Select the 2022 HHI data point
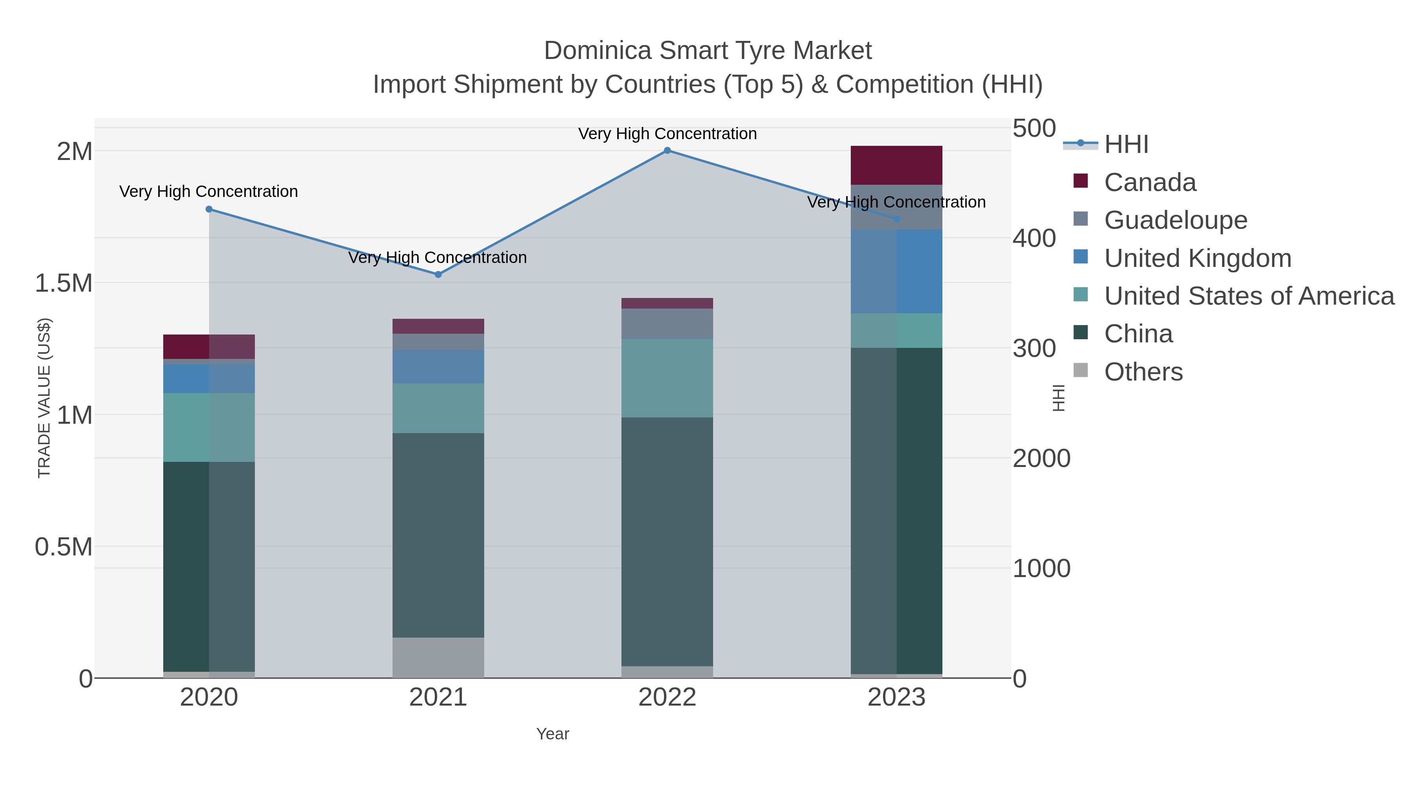Screen dimensions: 1416x796 pyautogui.click(x=667, y=151)
